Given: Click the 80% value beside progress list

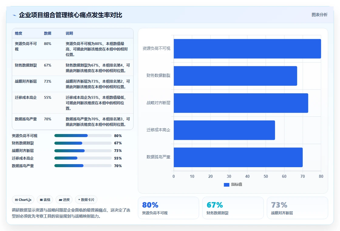Looking at the screenshot, I should [x=118, y=136].
